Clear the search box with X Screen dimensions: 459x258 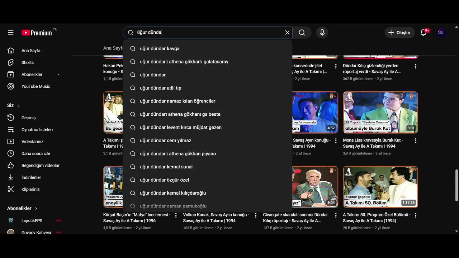point(287,33)
